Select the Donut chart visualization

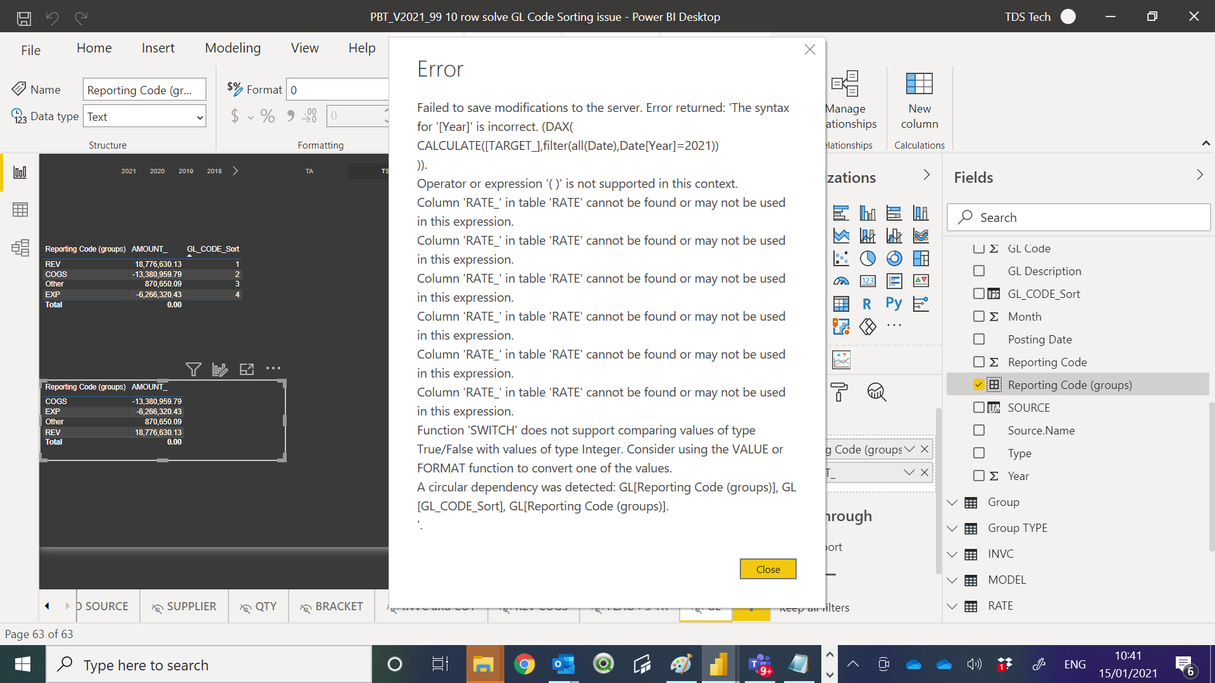click(894, 258)
